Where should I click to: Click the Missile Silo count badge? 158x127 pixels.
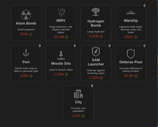[75, 46]
